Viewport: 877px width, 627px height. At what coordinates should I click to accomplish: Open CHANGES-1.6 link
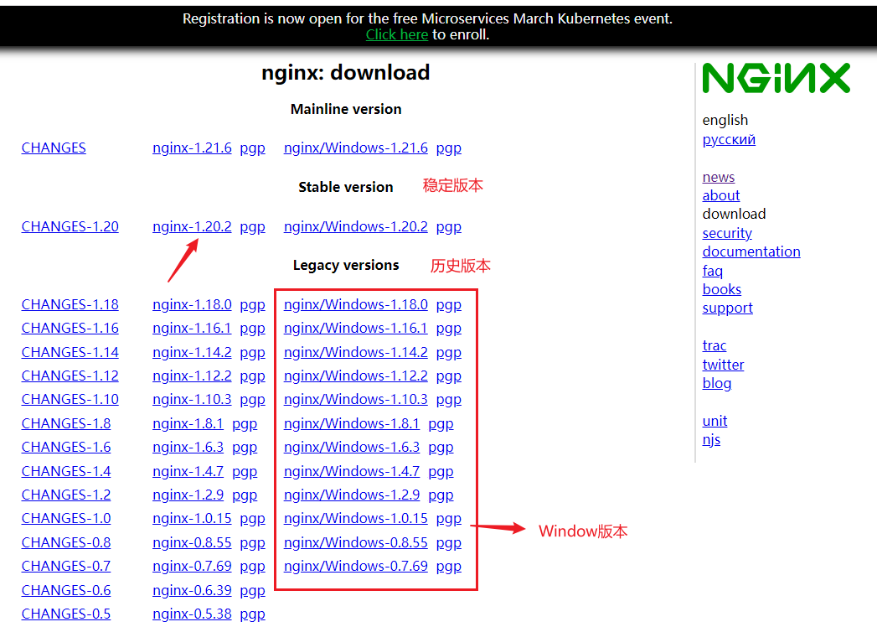[66, 448]
